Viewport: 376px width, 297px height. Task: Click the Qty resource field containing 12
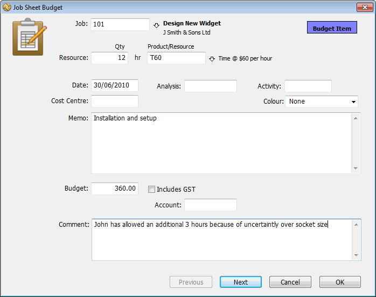(109, 58)
